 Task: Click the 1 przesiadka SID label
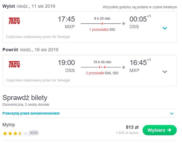pos(102,30)
